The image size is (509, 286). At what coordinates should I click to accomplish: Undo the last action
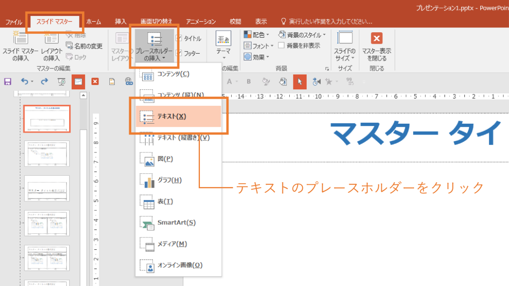click(25, 81)
